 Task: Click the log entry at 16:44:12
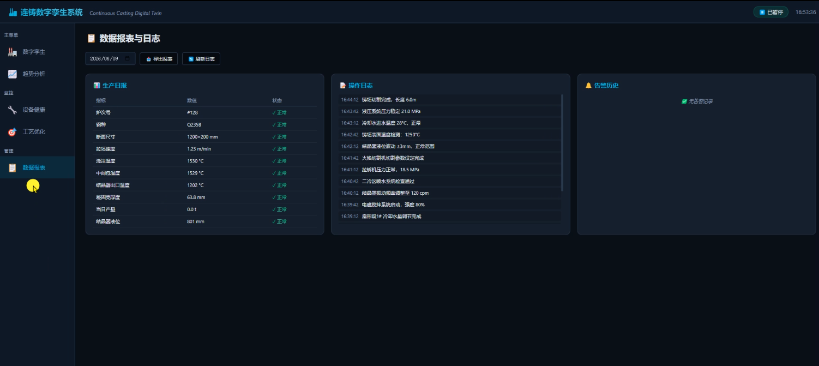[449, 100]
